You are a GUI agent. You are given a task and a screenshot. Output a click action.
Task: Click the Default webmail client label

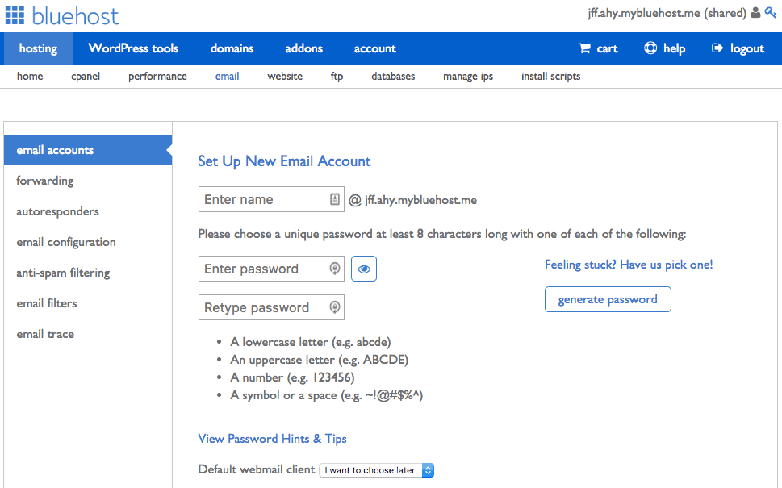tap(257, 469)
